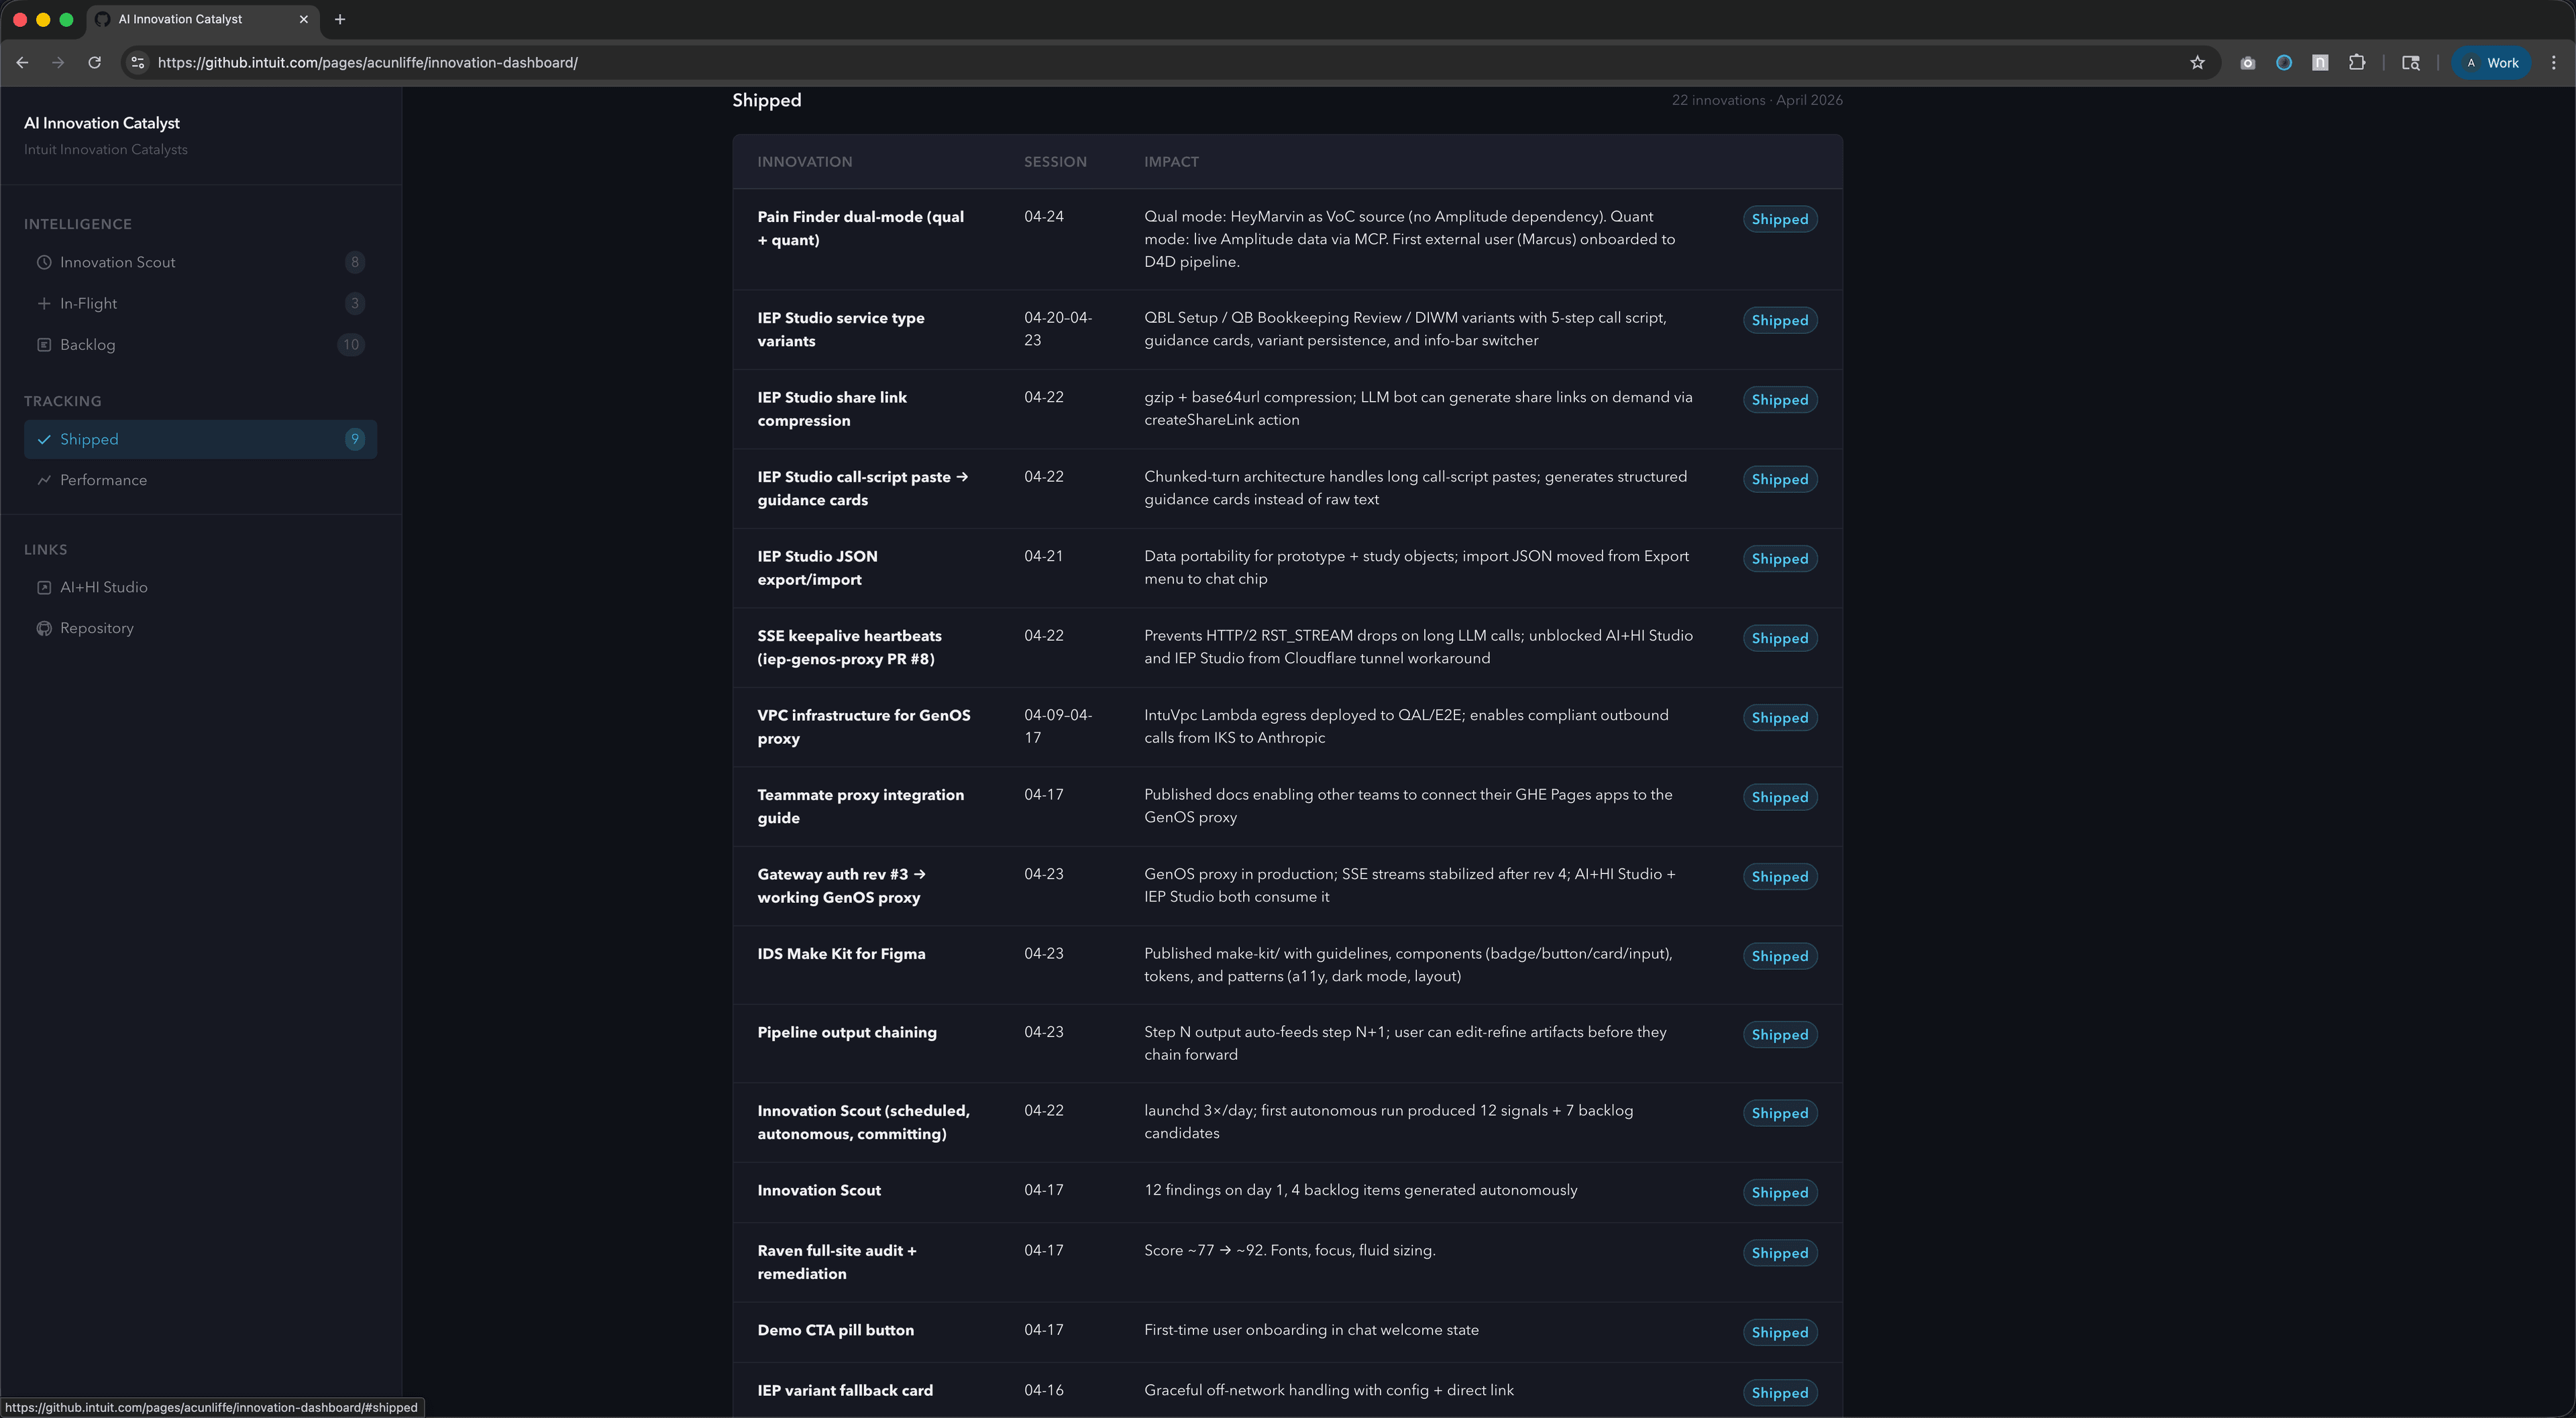Click 'VPC infrastructure for GenOS proxy' title
The width and height of the screenshot is (2576, 1418).
pyautogui.click(x=864, y=727)
